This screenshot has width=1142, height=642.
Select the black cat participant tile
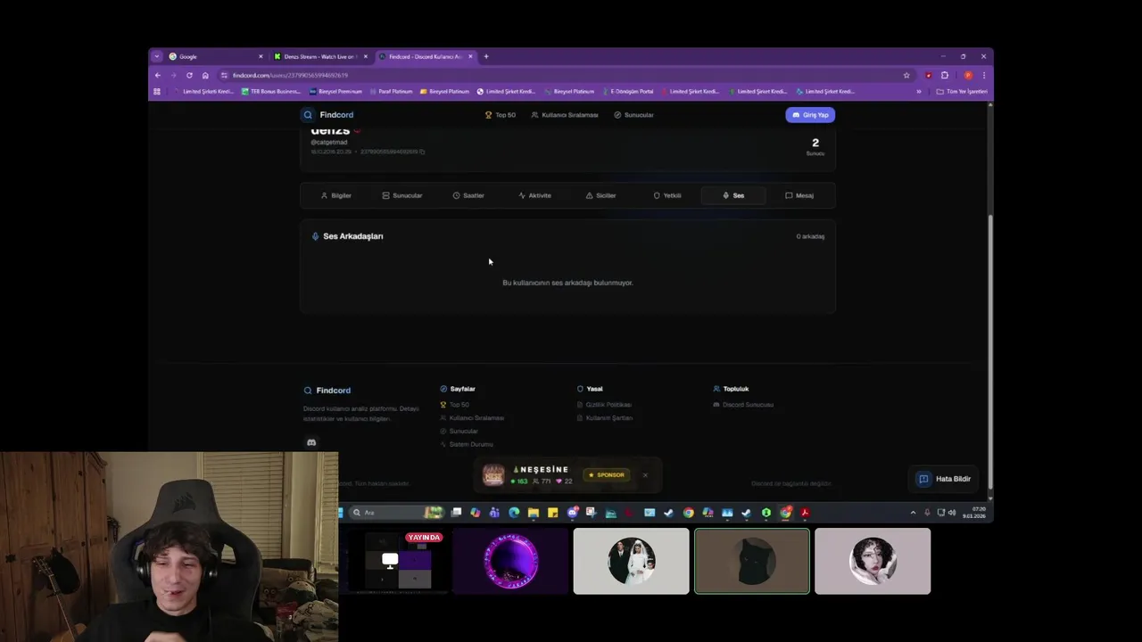pyautogui.click(x=752, y=561)
